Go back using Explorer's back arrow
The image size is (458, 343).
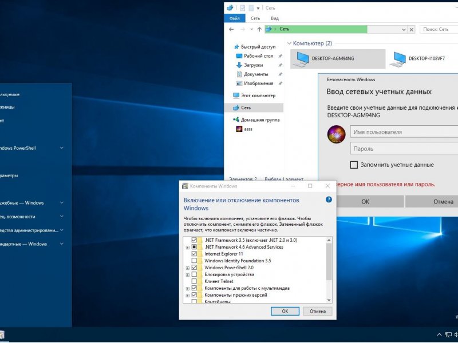[x=231, y=29]
